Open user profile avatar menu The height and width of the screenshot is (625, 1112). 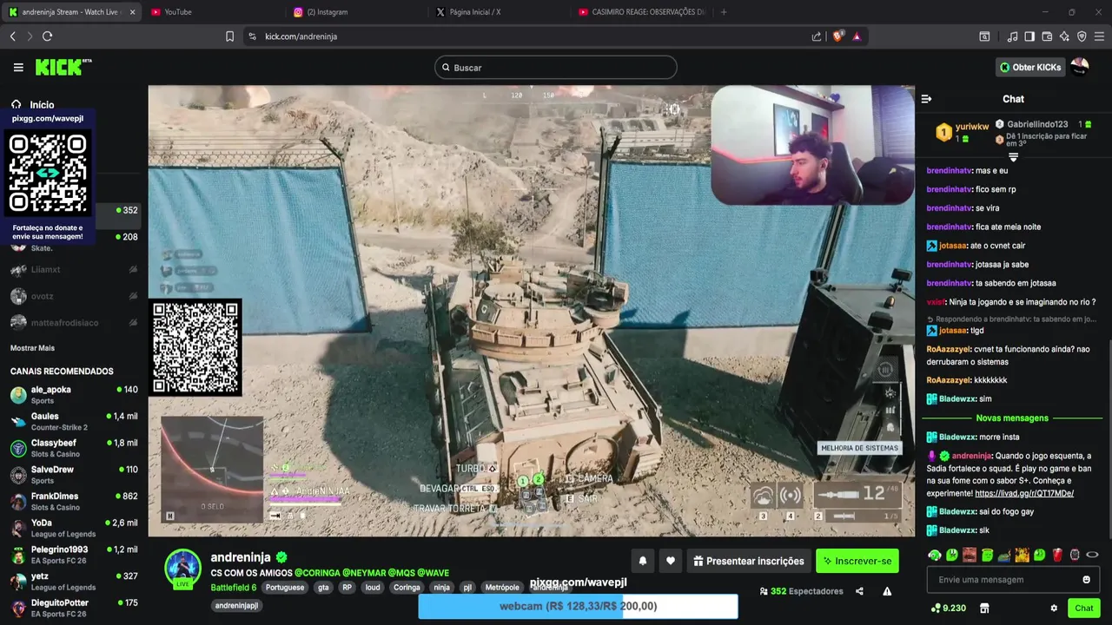pyautogui.click(x=1080, y=67)
